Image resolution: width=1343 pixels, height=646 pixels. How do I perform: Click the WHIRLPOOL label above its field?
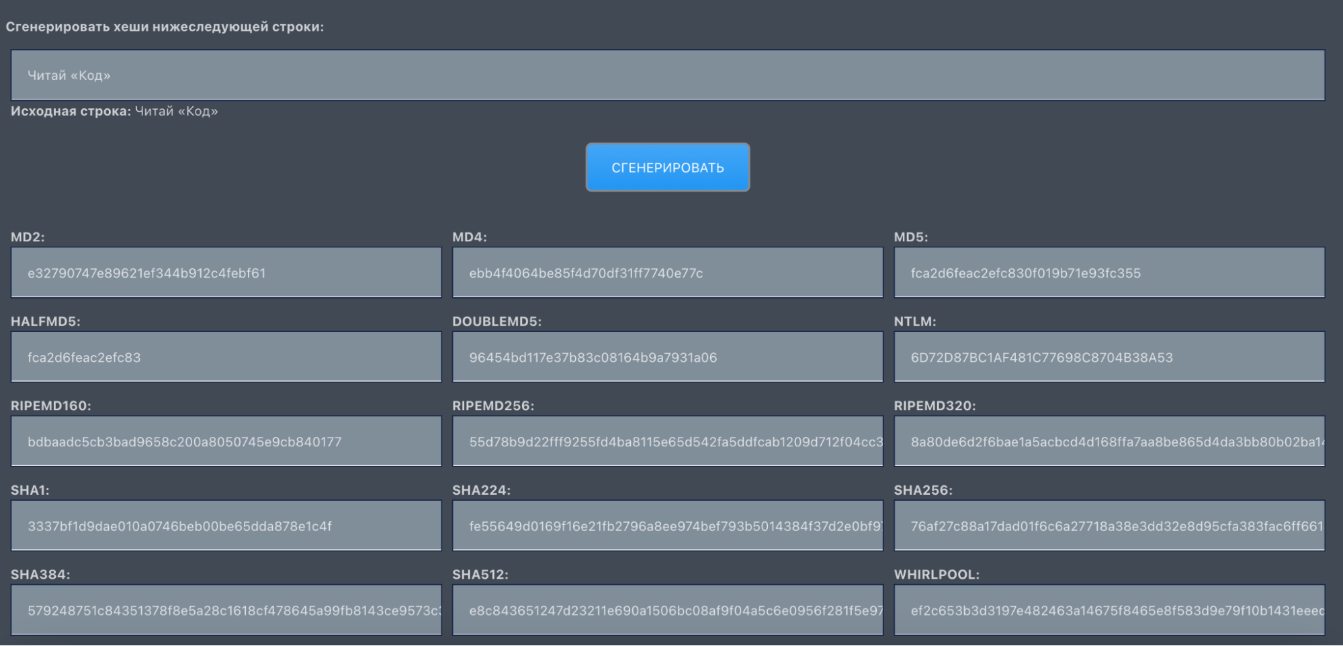936,575
